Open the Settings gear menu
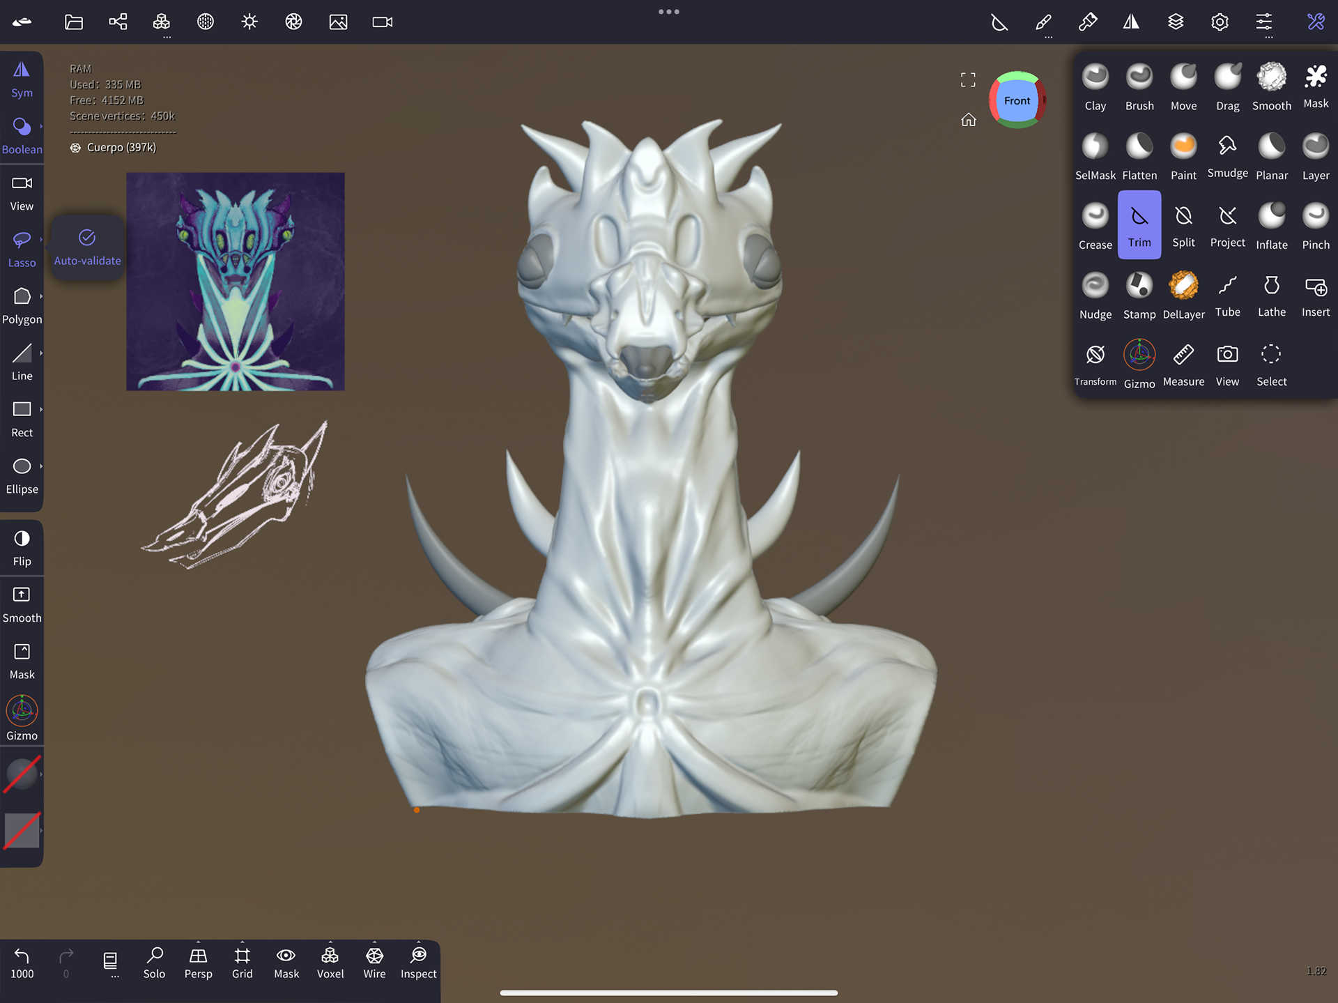The height and width of the screenshot is (1003, 1338). click(x=1220, y=22)
